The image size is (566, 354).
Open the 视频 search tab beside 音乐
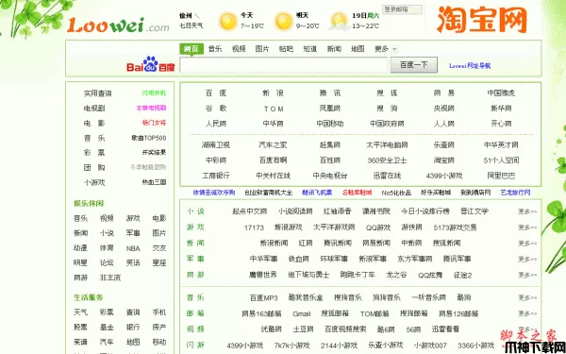tap(239, 49)
